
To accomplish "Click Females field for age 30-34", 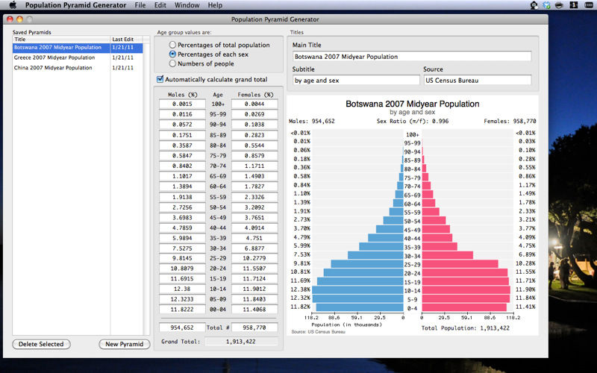I will point(254,248).
